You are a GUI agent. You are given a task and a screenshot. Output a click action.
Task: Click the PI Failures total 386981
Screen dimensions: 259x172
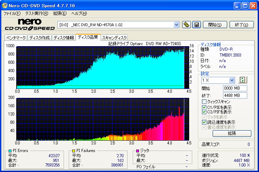pyautogui.click(x=117, y=165)
